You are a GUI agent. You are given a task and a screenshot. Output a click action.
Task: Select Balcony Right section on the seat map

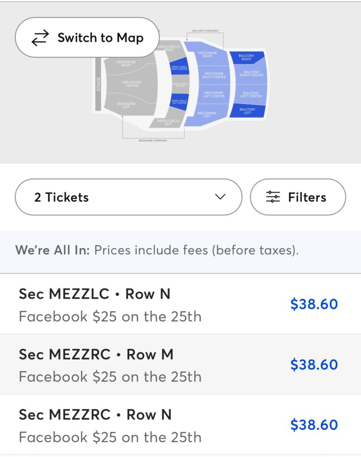(x=246, y=58)
